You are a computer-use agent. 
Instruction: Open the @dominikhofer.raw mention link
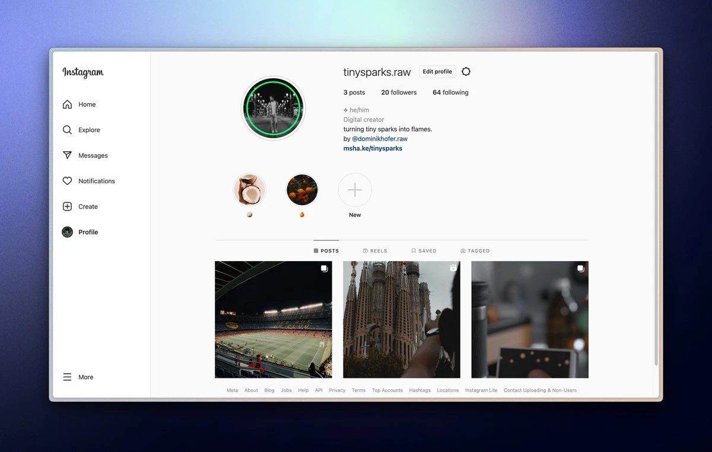click(x=379, y=139)
